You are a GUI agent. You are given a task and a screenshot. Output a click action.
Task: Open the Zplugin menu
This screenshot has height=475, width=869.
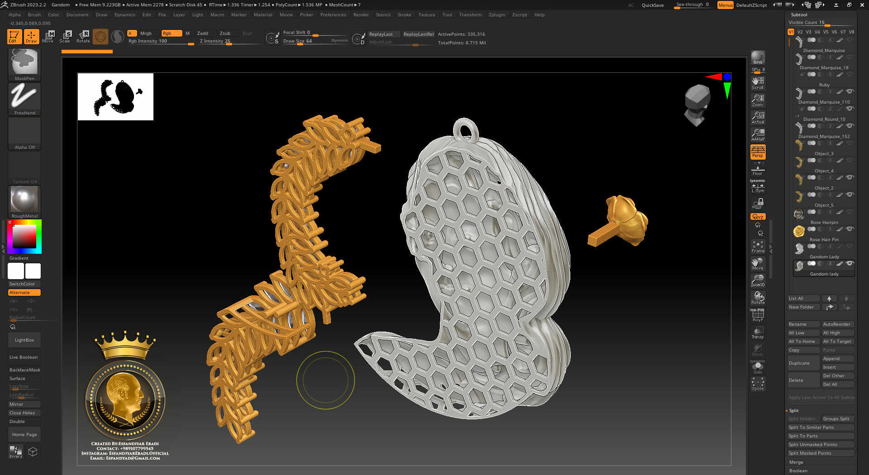point(497,15)
